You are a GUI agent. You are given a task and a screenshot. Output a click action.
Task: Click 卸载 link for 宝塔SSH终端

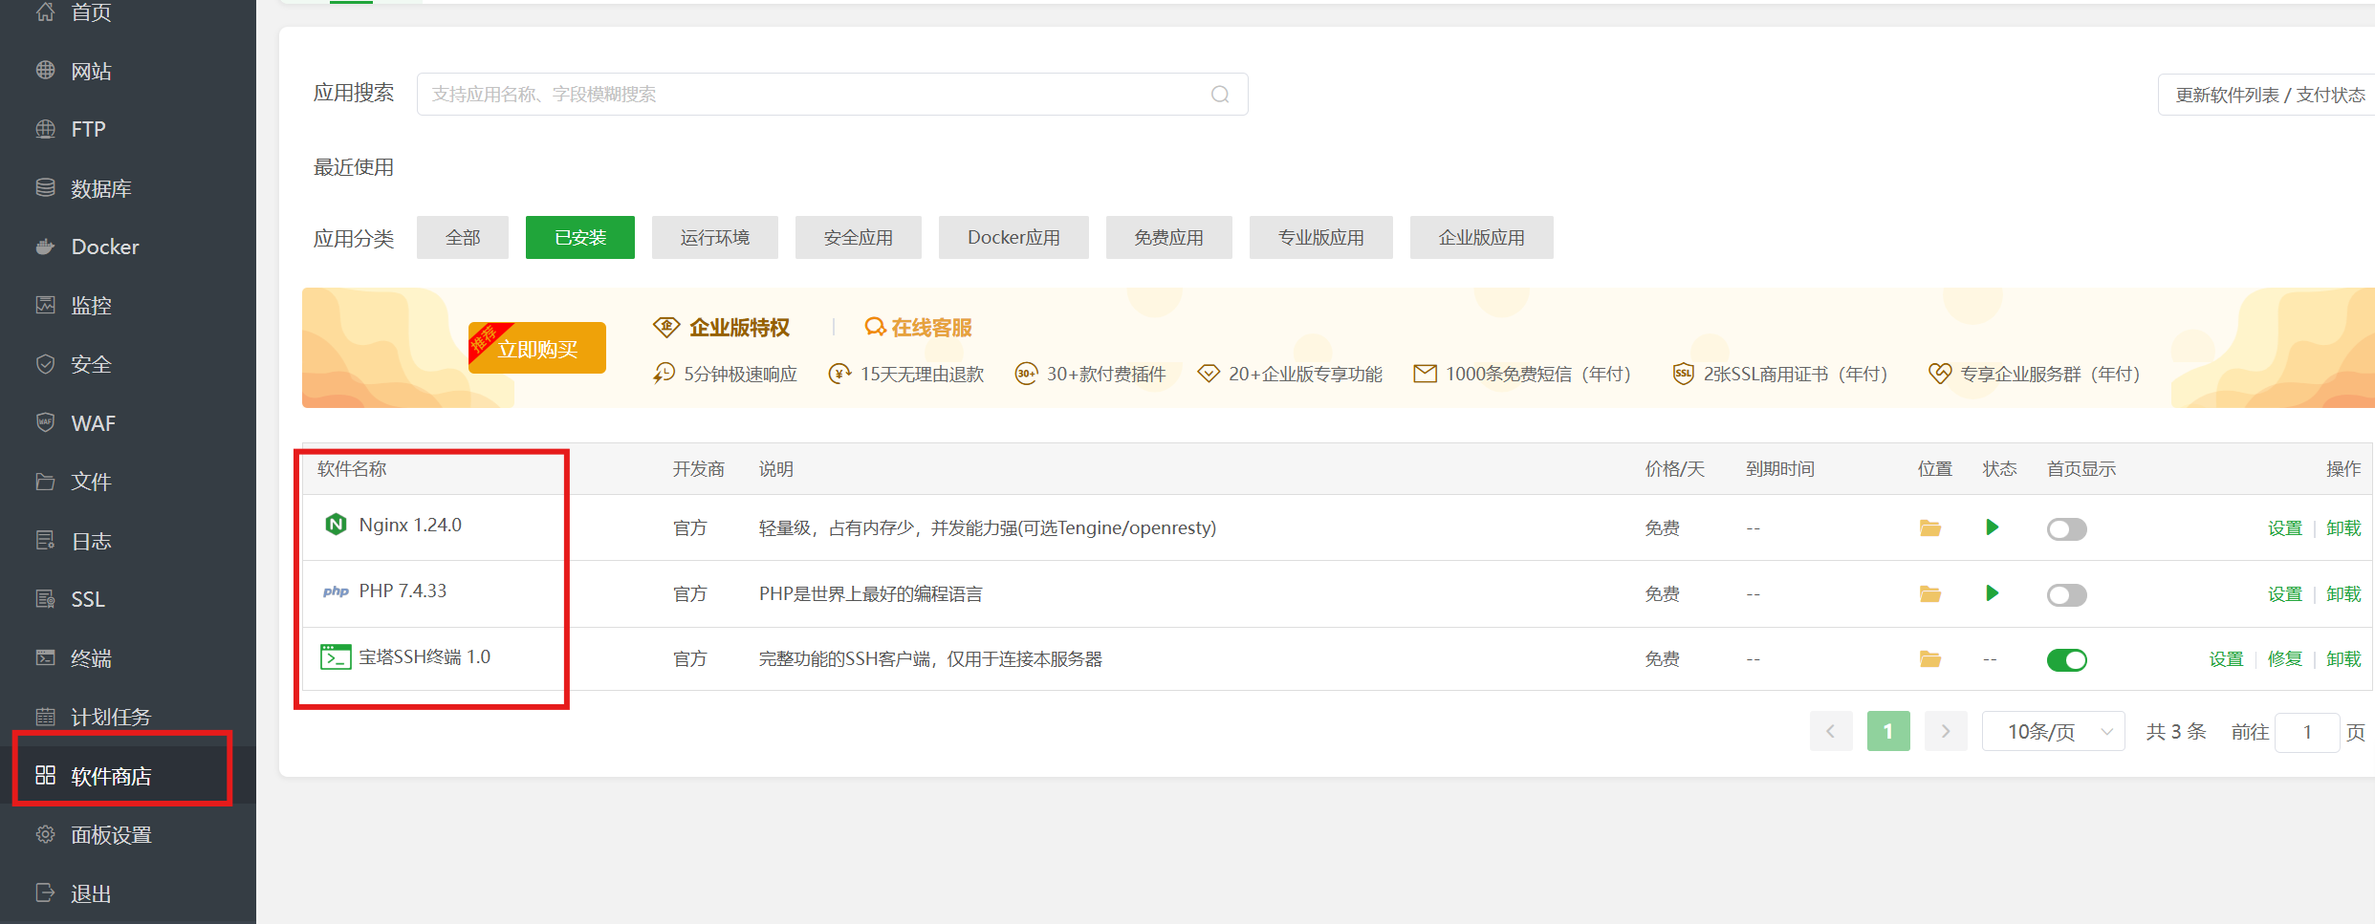2343,659
